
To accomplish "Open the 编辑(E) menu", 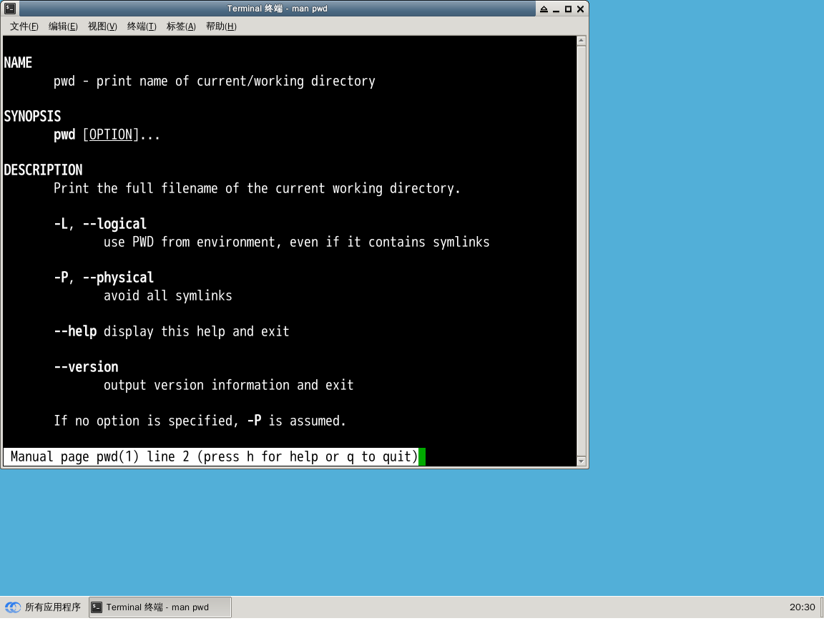I will 63,26.
